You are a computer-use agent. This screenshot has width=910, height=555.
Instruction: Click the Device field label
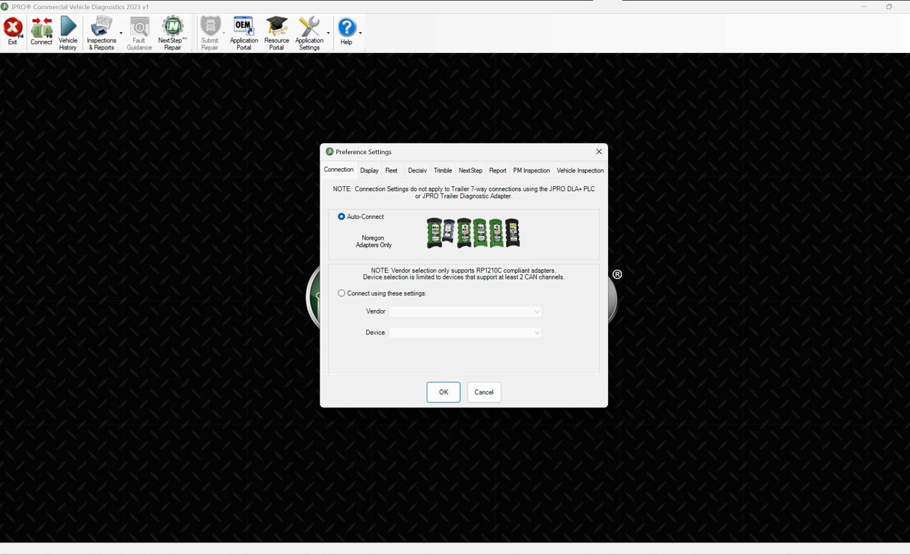[375, 333]
